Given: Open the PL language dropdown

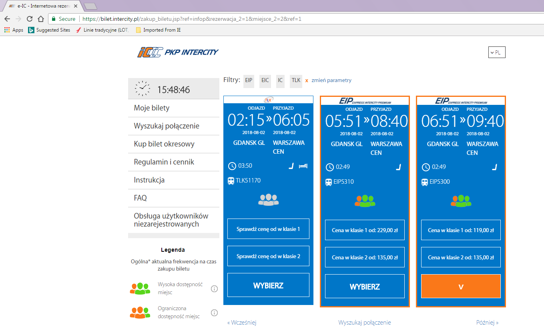Looking at the screenshot, I should 497,52.
